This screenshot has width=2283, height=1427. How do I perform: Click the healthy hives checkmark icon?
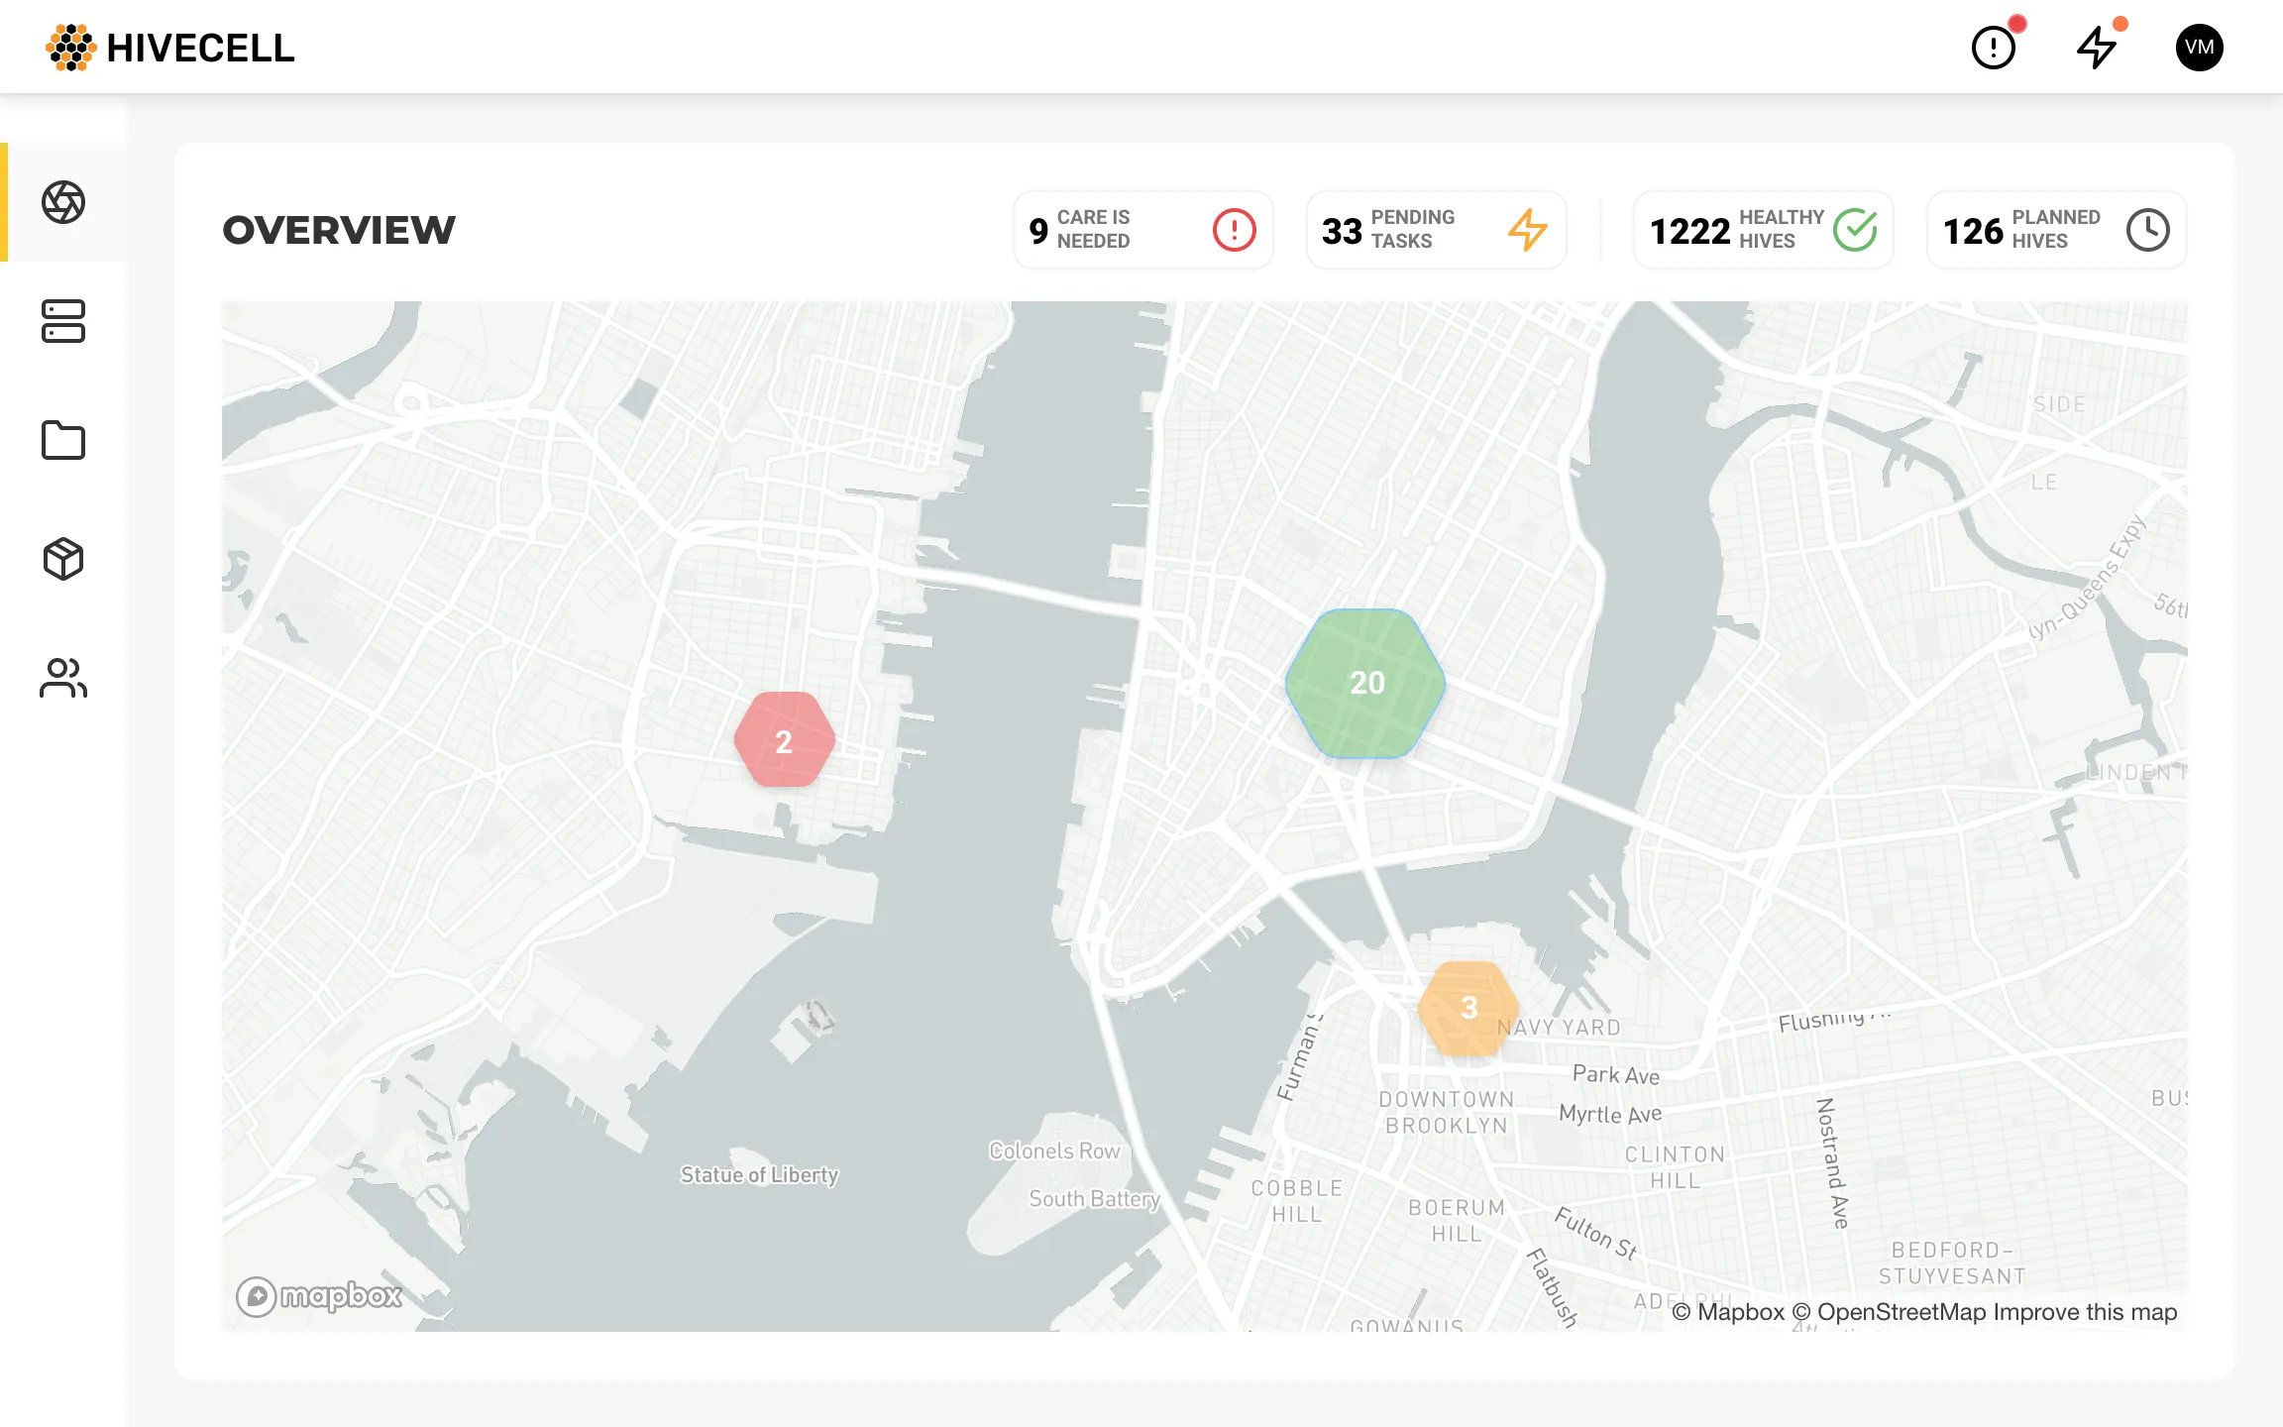[x=1856, y=229]
